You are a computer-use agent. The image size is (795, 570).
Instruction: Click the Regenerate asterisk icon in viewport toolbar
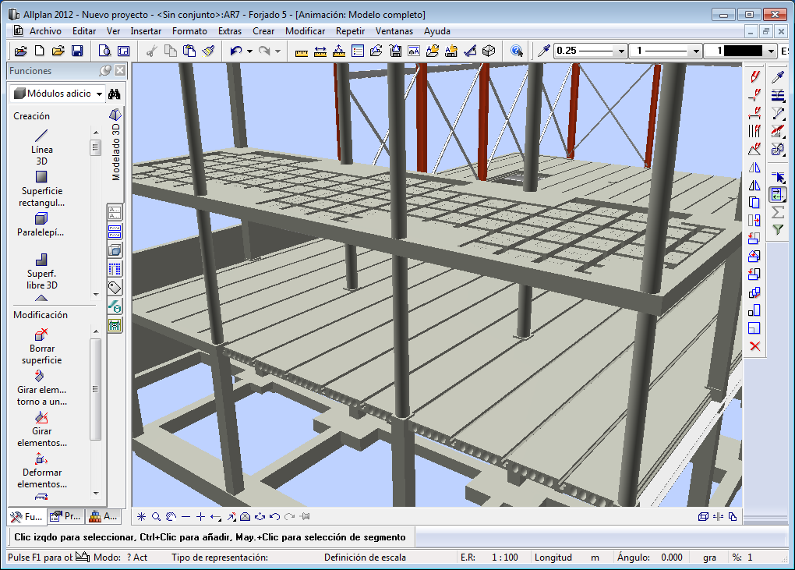pyautogui.click(x=141, y=517)
